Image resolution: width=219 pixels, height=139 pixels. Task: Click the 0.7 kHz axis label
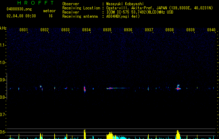(3, 115)
